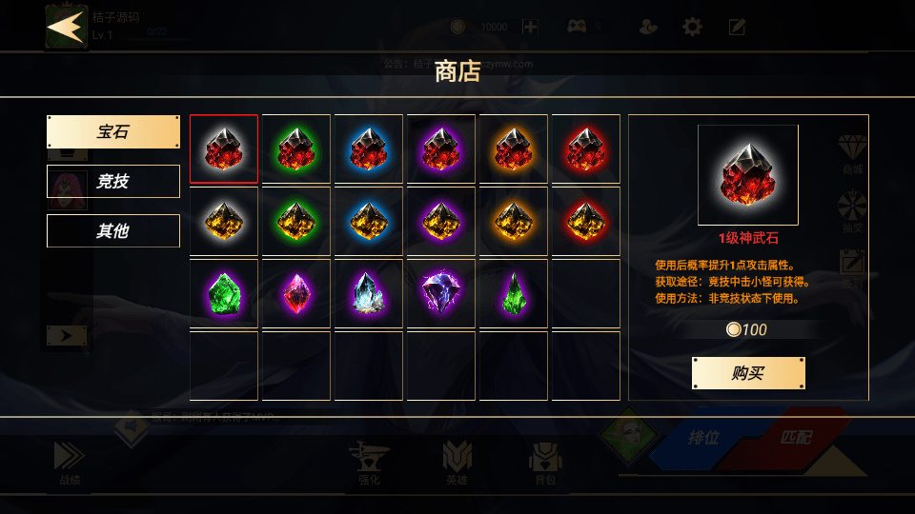Open the settings gear icon
The image size is (915, 514).
coord(692,27)
